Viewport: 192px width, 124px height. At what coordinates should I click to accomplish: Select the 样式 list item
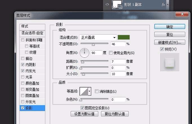point(32,27)
